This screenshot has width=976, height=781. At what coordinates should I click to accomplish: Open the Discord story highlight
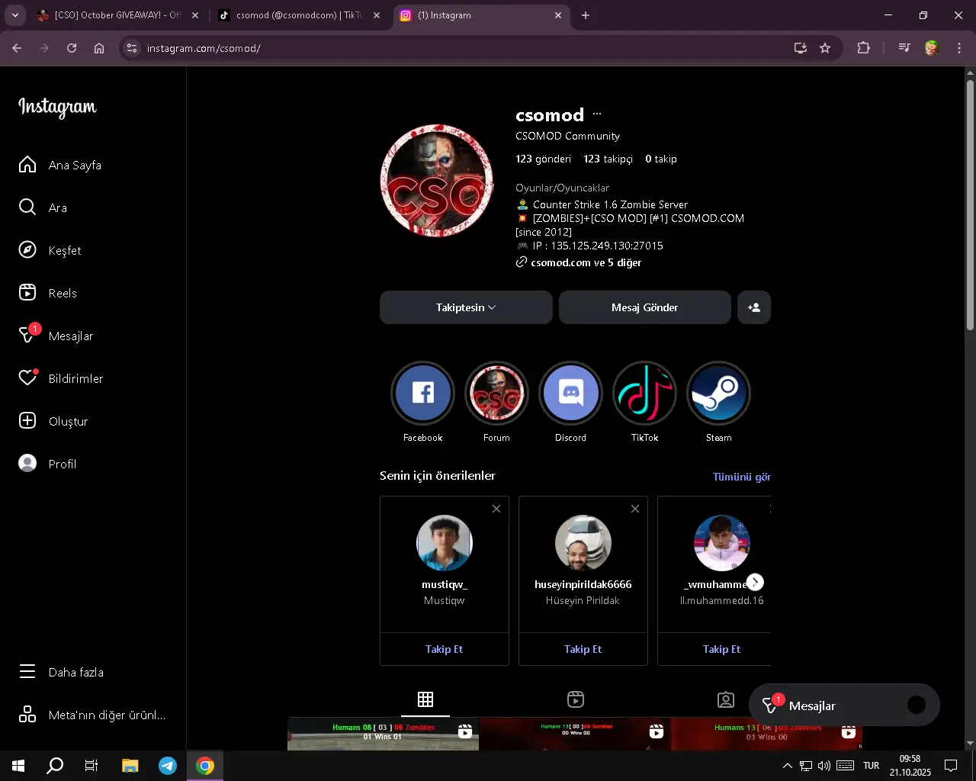[x=570, y=394]
